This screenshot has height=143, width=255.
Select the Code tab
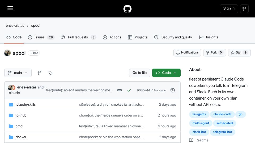coord(14,37)
